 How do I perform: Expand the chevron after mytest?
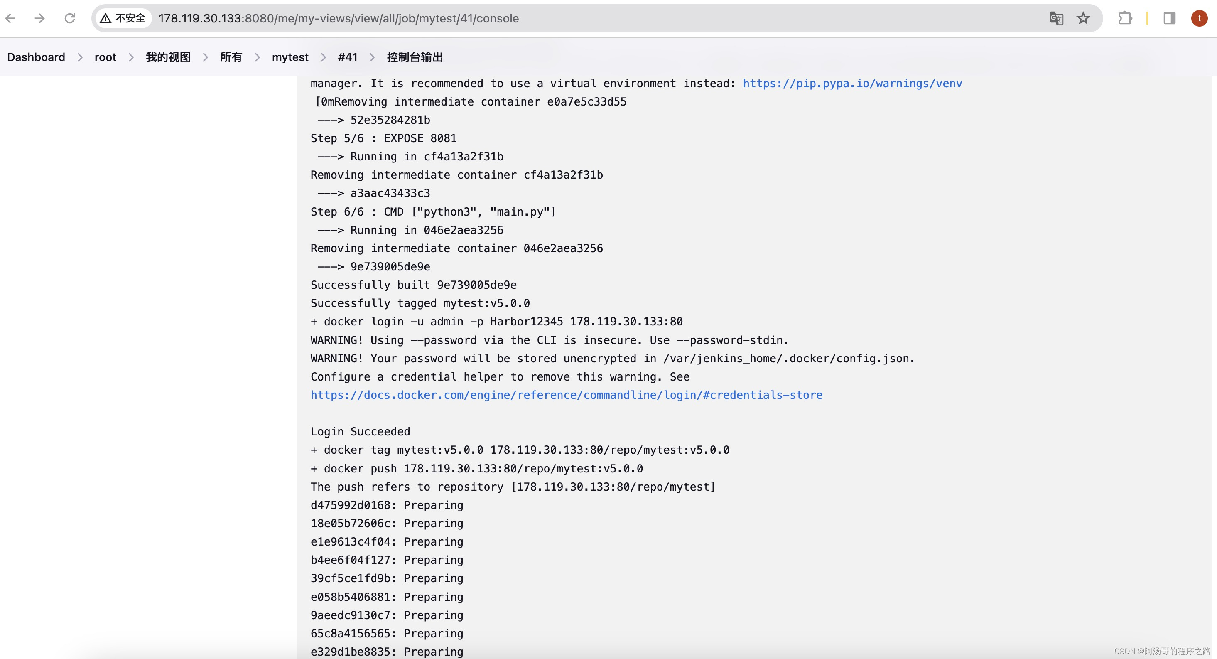[x=323, y=57]
